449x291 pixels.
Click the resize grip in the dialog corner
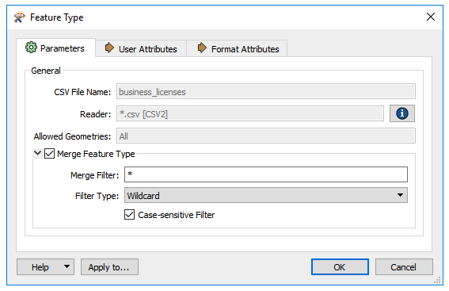tap(437, 280)
